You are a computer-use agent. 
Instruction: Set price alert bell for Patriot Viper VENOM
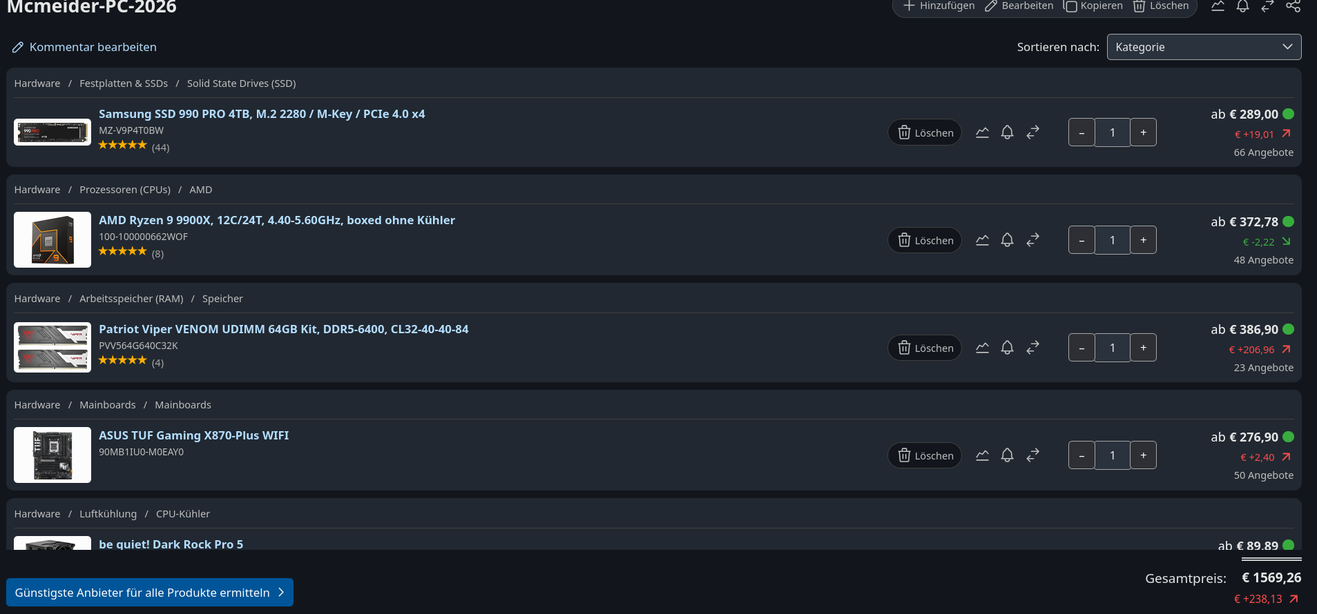pyautogui.click(x=1007, y=348)
